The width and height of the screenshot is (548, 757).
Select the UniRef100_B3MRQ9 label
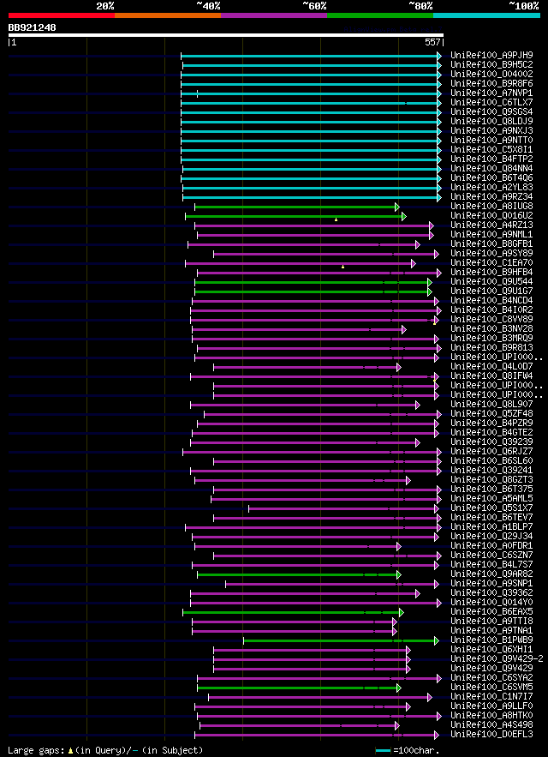coord(491,339)
